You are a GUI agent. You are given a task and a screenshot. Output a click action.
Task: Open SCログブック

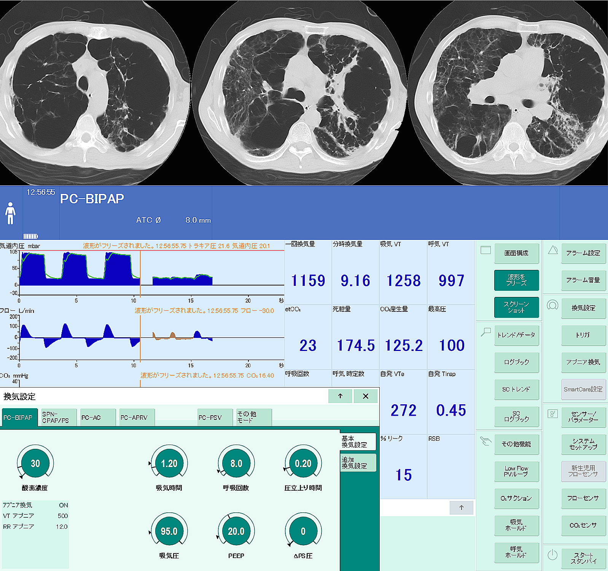(x=517, y=416)
